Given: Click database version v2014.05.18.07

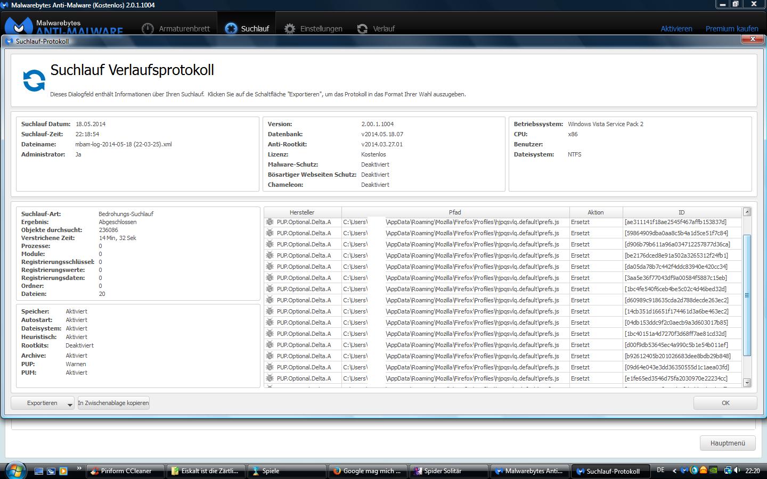Looking at the screenshot, I should coord(382,134).
